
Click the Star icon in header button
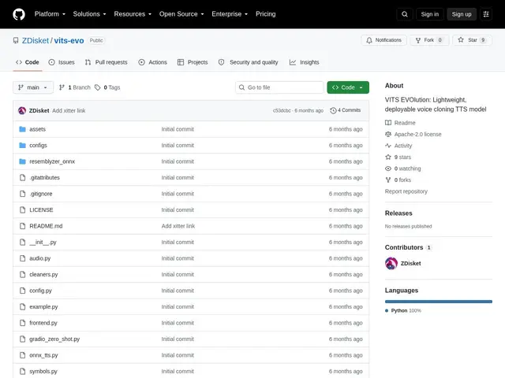point(461,40)
